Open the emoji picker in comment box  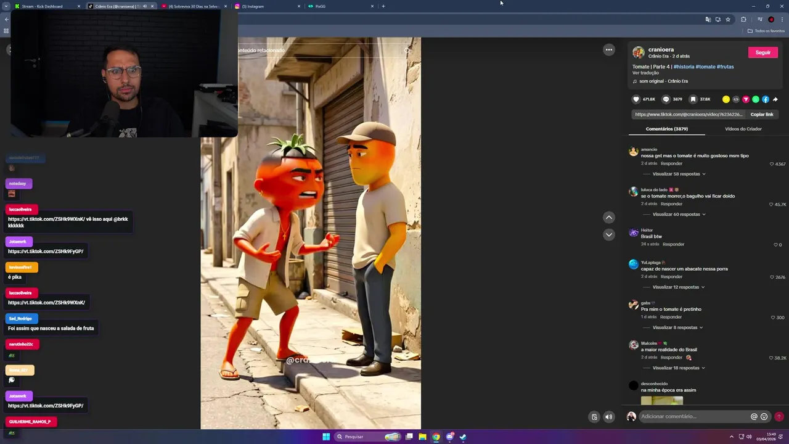click(764, 416)
